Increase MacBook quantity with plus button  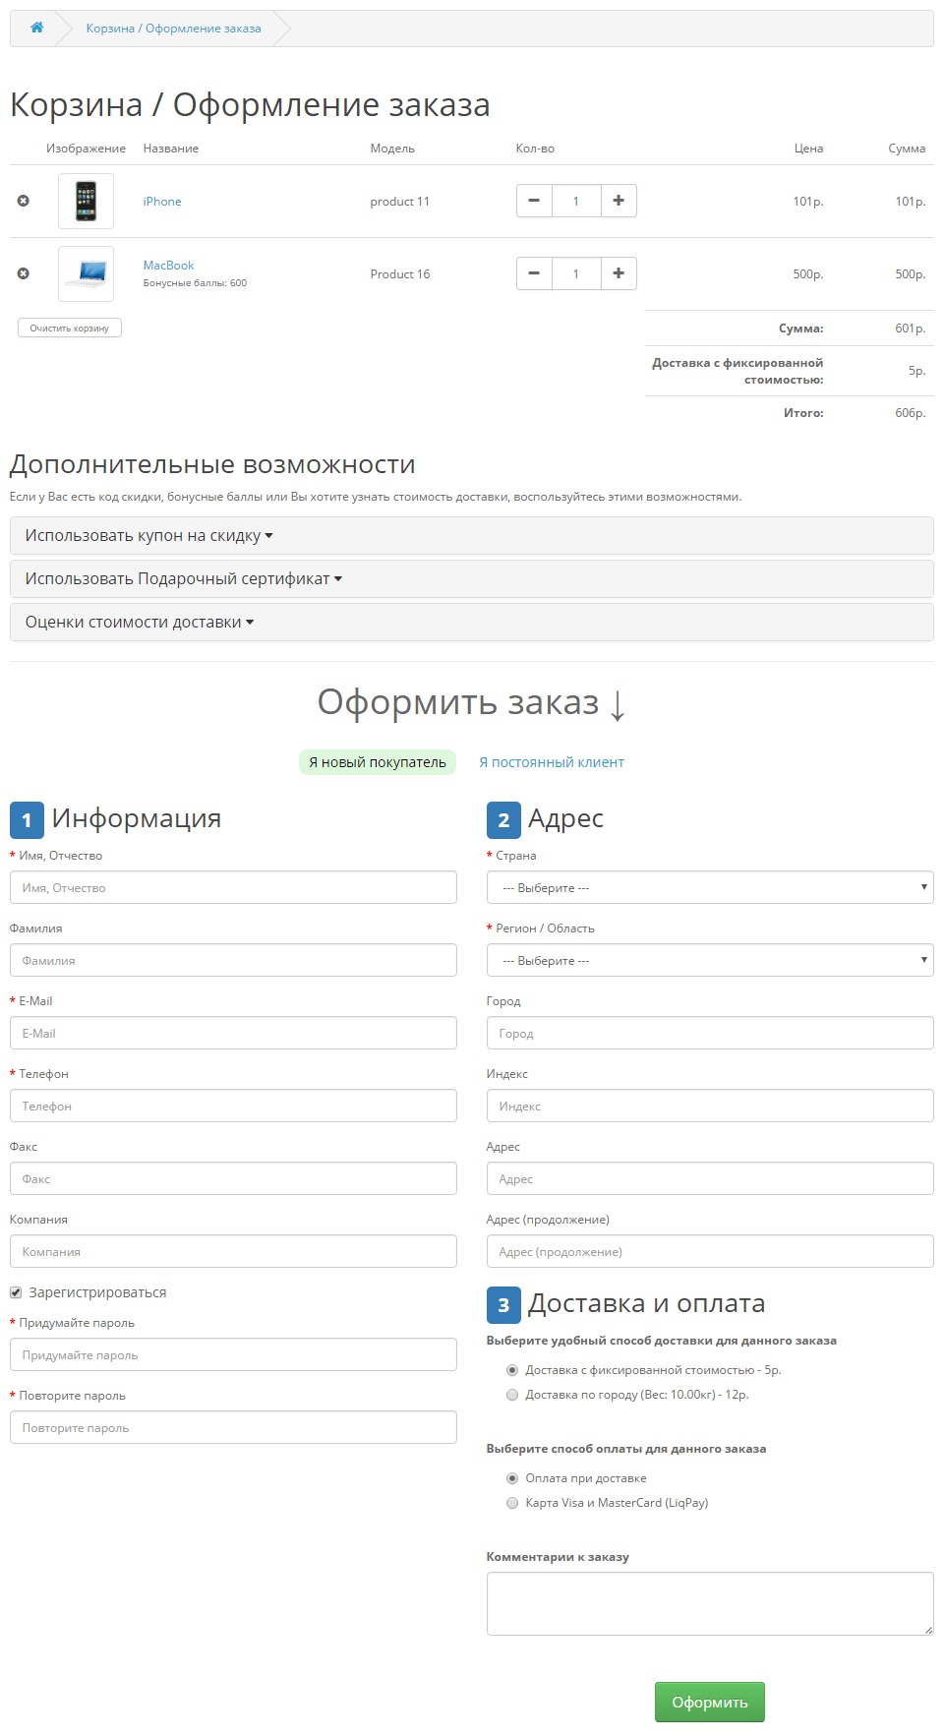coord(619,273)
